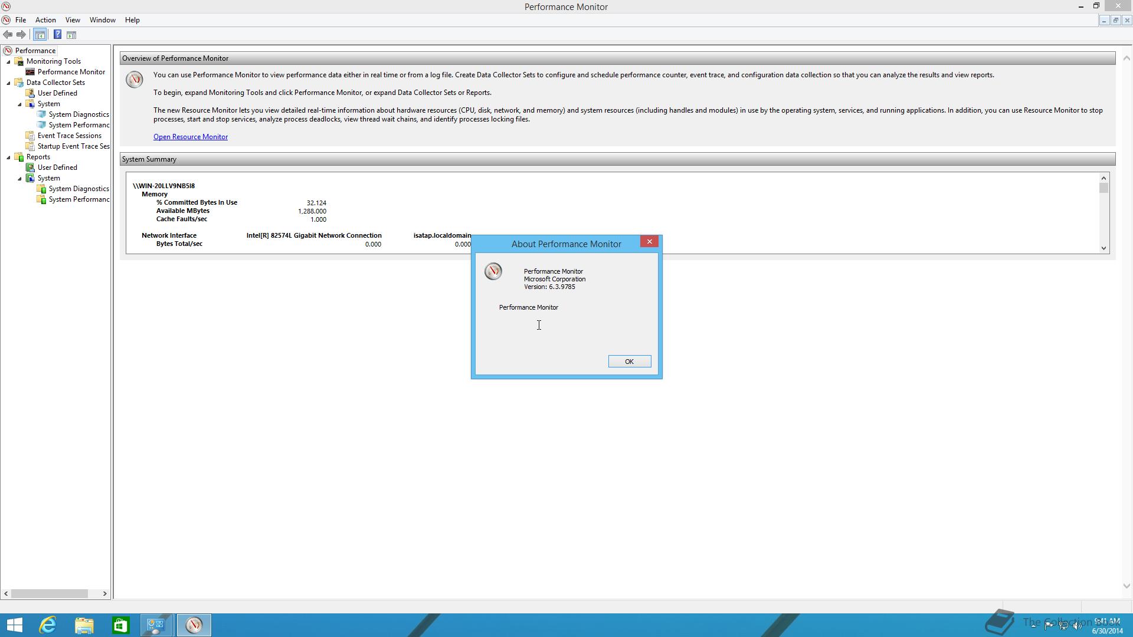The image size is (1133, 637).
Task: Open the View menu
Action: point(73,20)
